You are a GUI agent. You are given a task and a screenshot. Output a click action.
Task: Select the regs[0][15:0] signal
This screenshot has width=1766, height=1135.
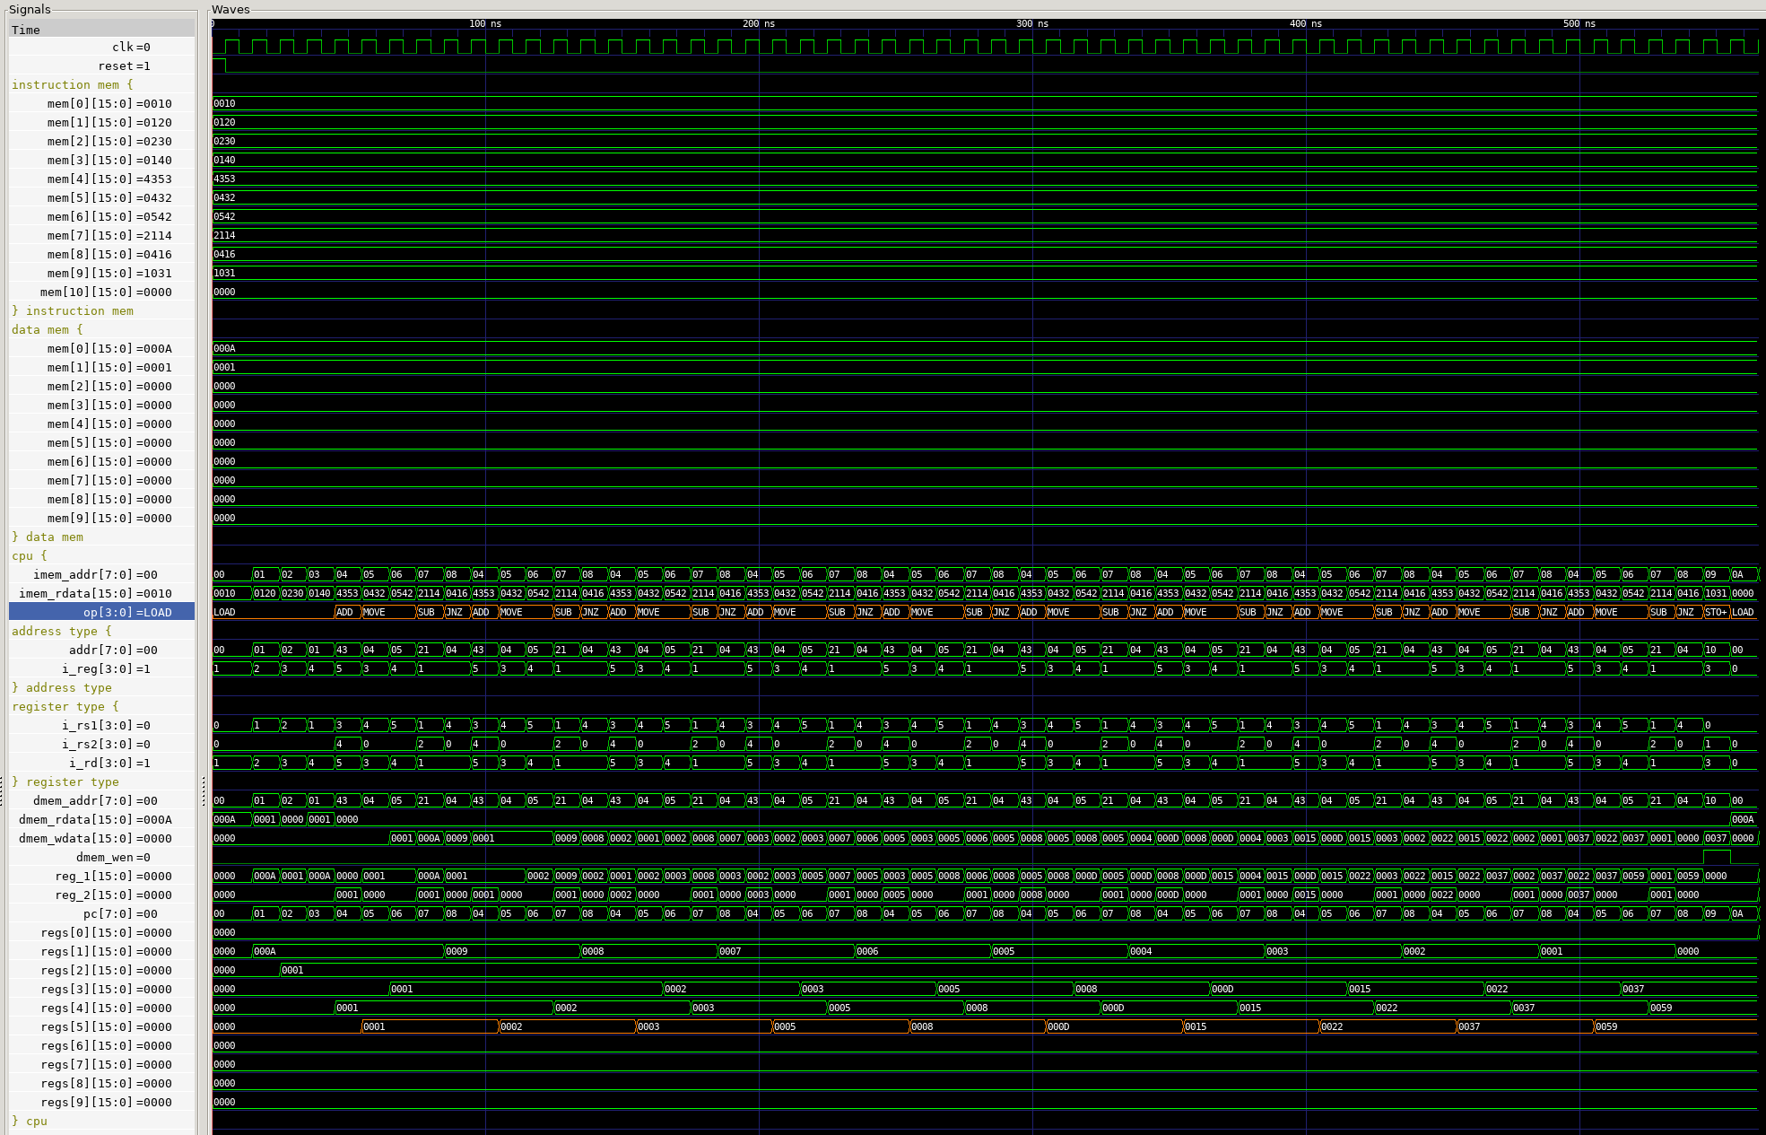[x=101, y=932]
